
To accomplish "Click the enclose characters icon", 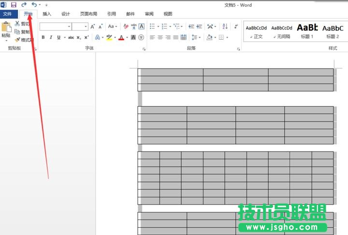I will click(x=141, y=38).
